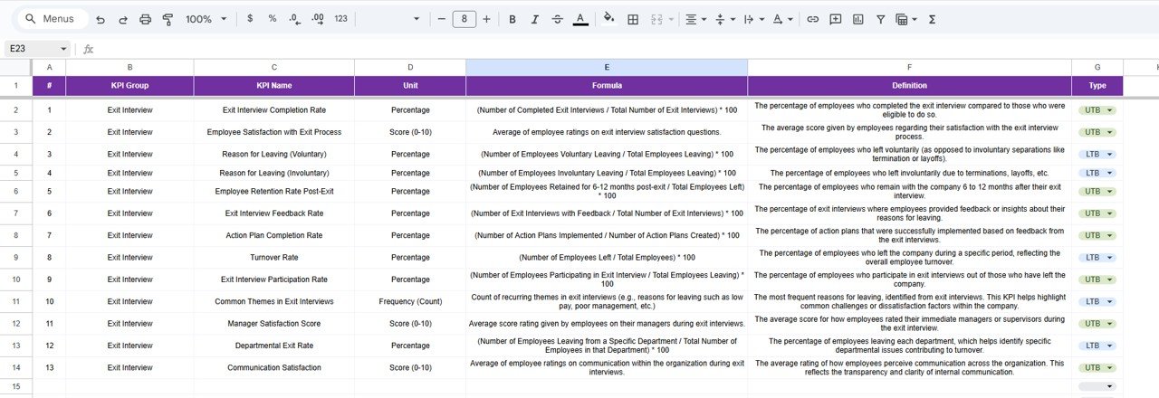Select the Exit Interview Feedback Rate cell
The image size is (1159, 398).
click(274, 213)
